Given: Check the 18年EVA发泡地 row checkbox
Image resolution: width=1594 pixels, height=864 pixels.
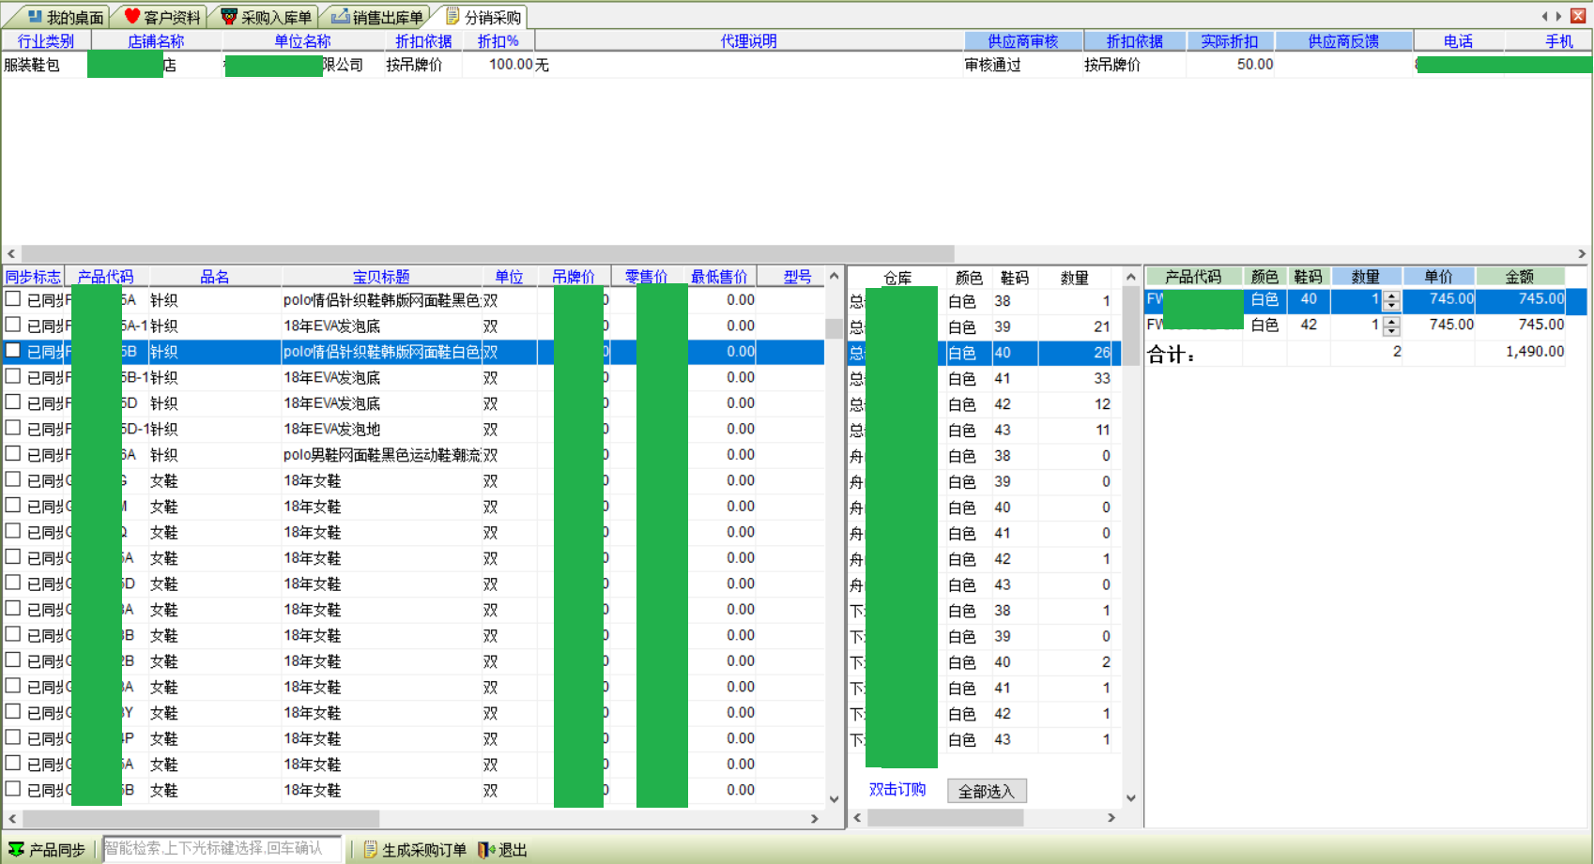Looking at the screenshot, I should (x=13, y=428).
